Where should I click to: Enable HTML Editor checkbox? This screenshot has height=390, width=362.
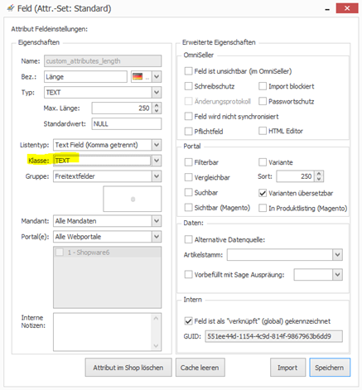tap(263, 131)
